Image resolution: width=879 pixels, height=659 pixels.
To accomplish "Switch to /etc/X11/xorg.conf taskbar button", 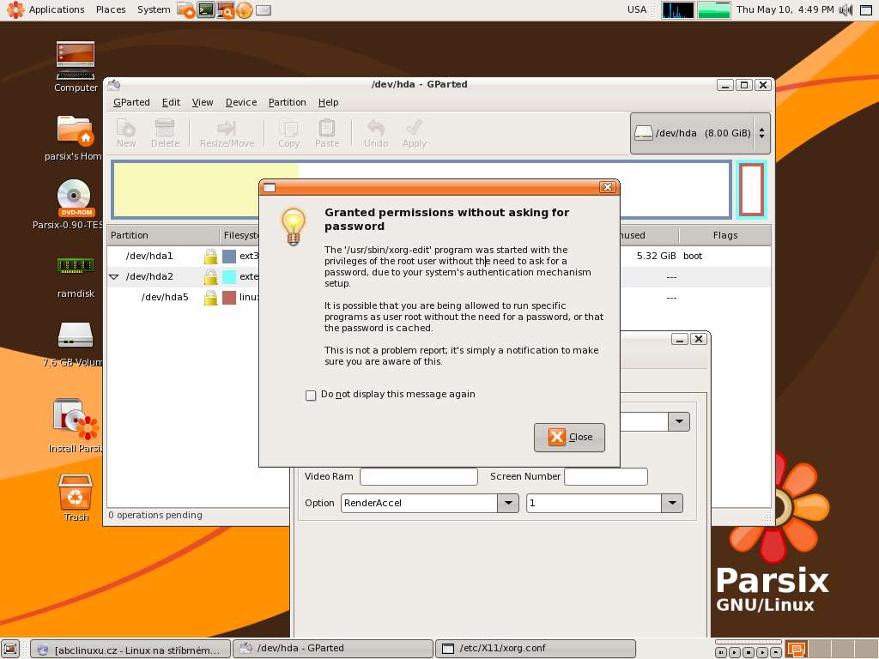I will pyautogui.click(x=536, y=649).
